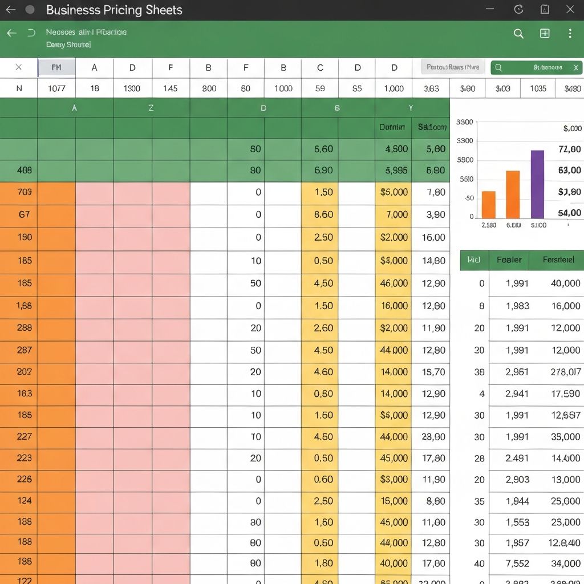
Task: Open search with the magnifier icon in the green toolbar
Action: 518,34
